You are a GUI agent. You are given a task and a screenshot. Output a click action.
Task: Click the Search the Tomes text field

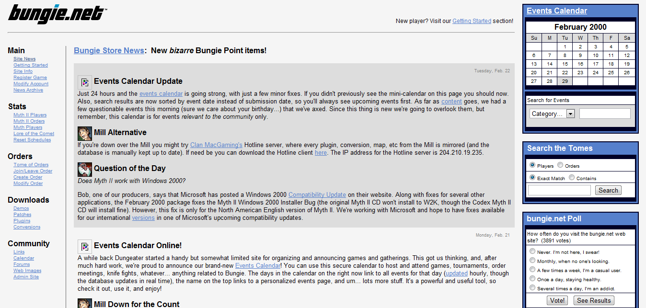point(559,190)
